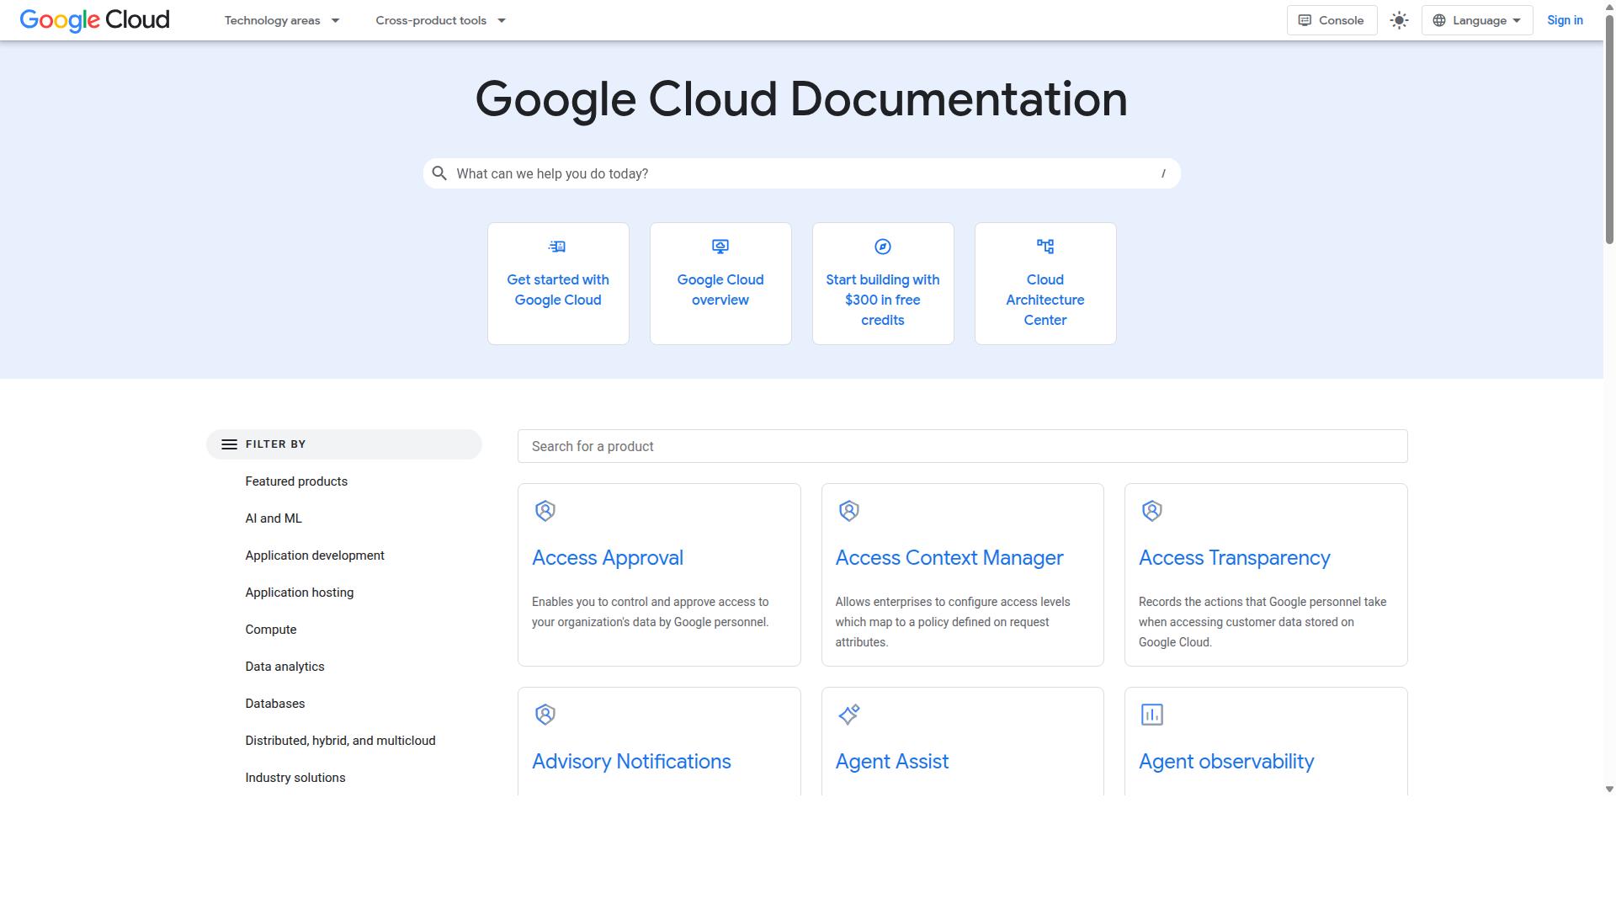The height and width of the screenshot is (909, 1616).
Task: Click the globe icon in Language button
Action: pyautogui.click(x=1439, y=20)
